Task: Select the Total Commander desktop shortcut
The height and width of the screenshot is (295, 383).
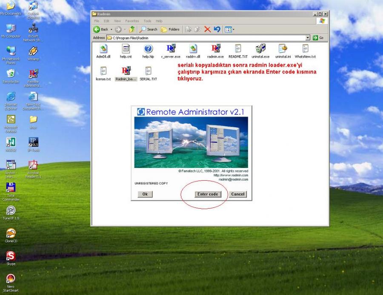Action: coord(11,192)
